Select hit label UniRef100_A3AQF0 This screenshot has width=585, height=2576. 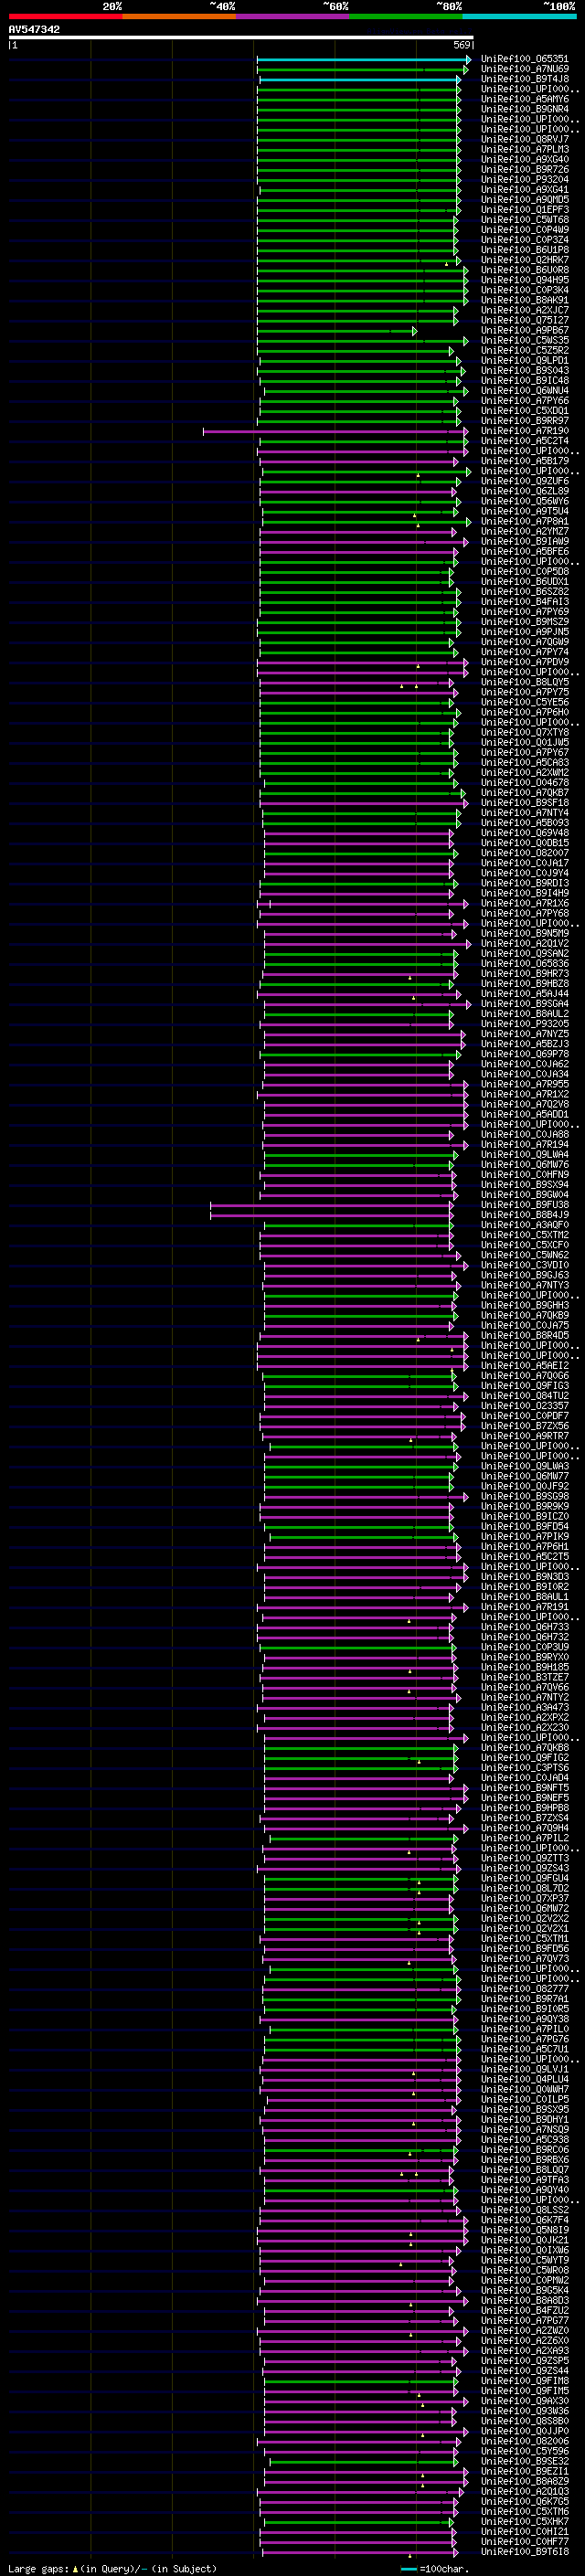(525, 1225)
